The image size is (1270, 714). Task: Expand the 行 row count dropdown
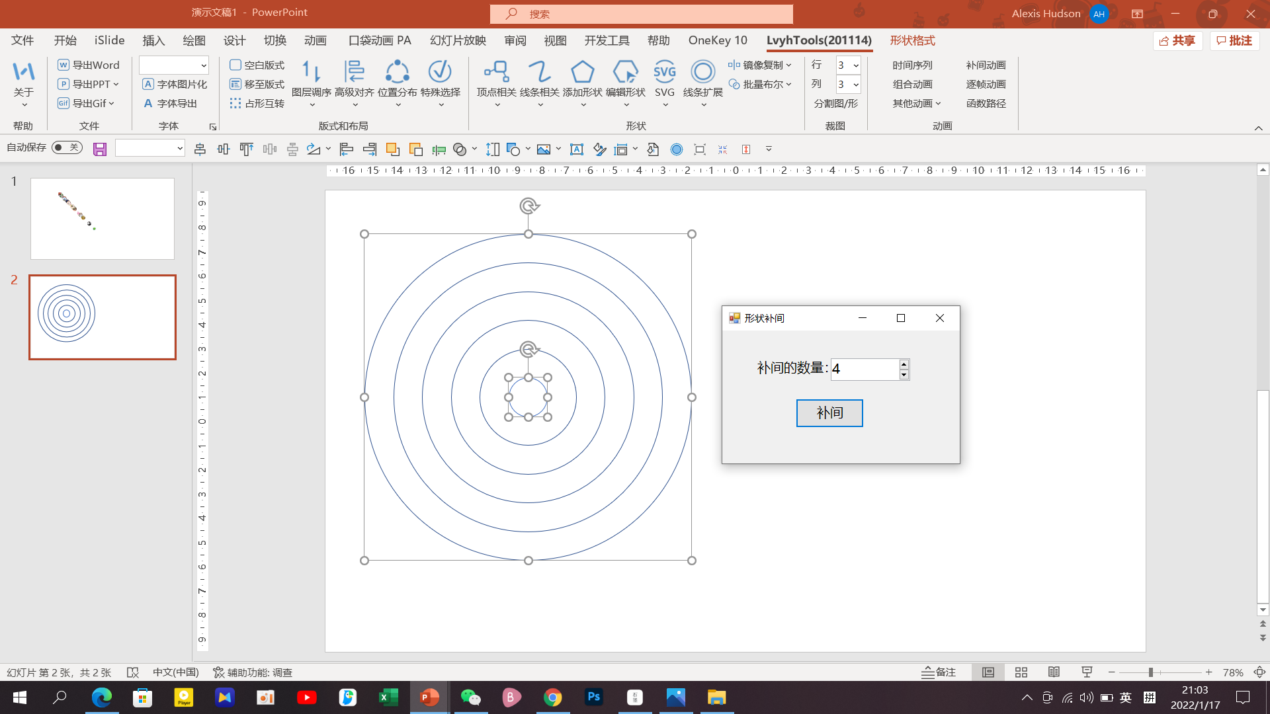point(856,65)
